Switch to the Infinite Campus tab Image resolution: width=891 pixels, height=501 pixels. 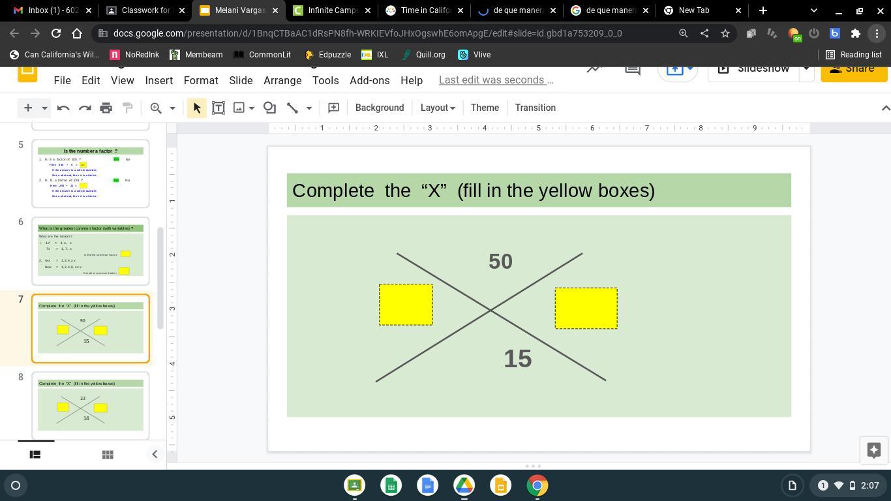[x=331, y=10]
